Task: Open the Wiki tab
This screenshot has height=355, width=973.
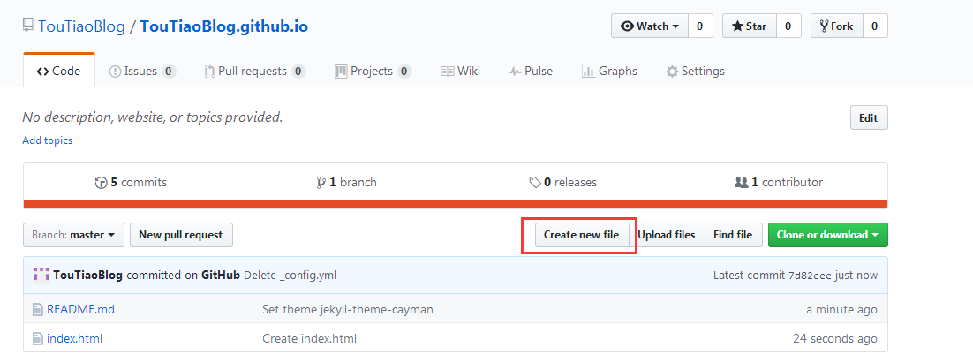Action: tap(460, 71)
